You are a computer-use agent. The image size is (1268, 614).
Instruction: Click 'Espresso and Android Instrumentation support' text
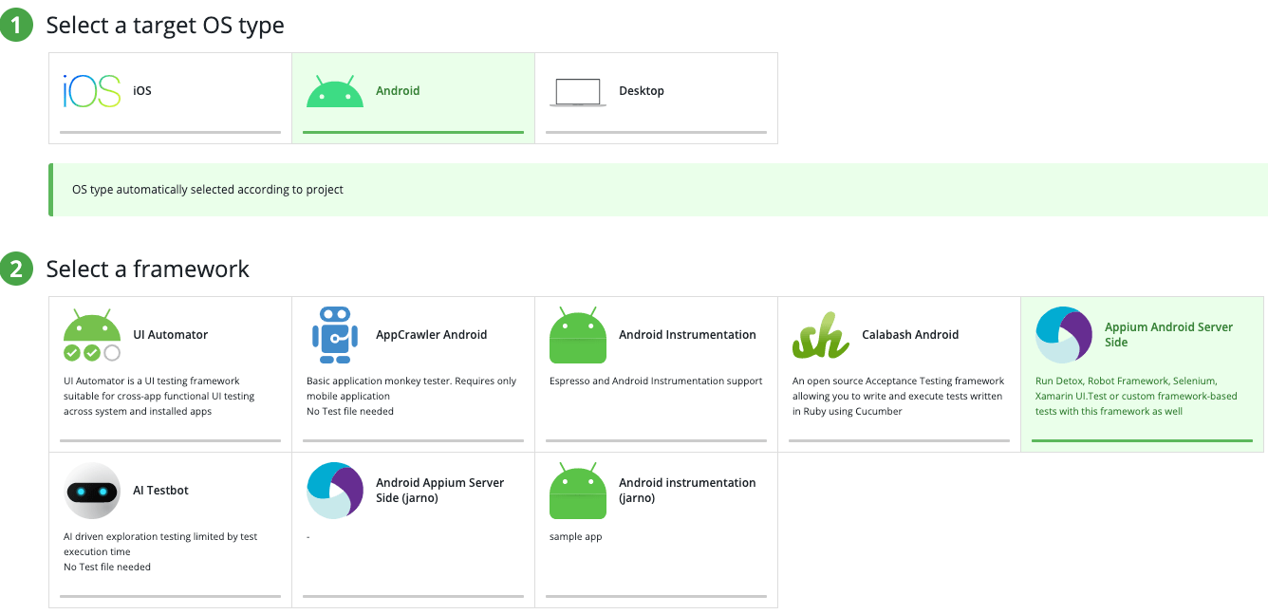tap(656, 381)
